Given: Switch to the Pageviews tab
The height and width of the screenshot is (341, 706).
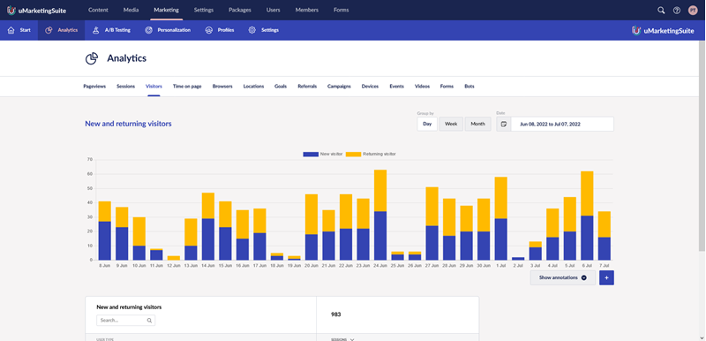Looking at the screenshot, I should 94,87.
